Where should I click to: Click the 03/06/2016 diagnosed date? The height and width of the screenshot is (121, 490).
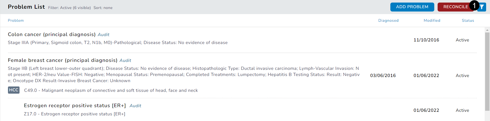(383, 75)
